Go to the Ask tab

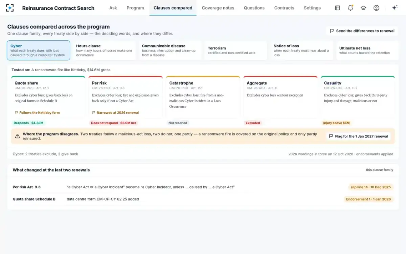[113, 8]
